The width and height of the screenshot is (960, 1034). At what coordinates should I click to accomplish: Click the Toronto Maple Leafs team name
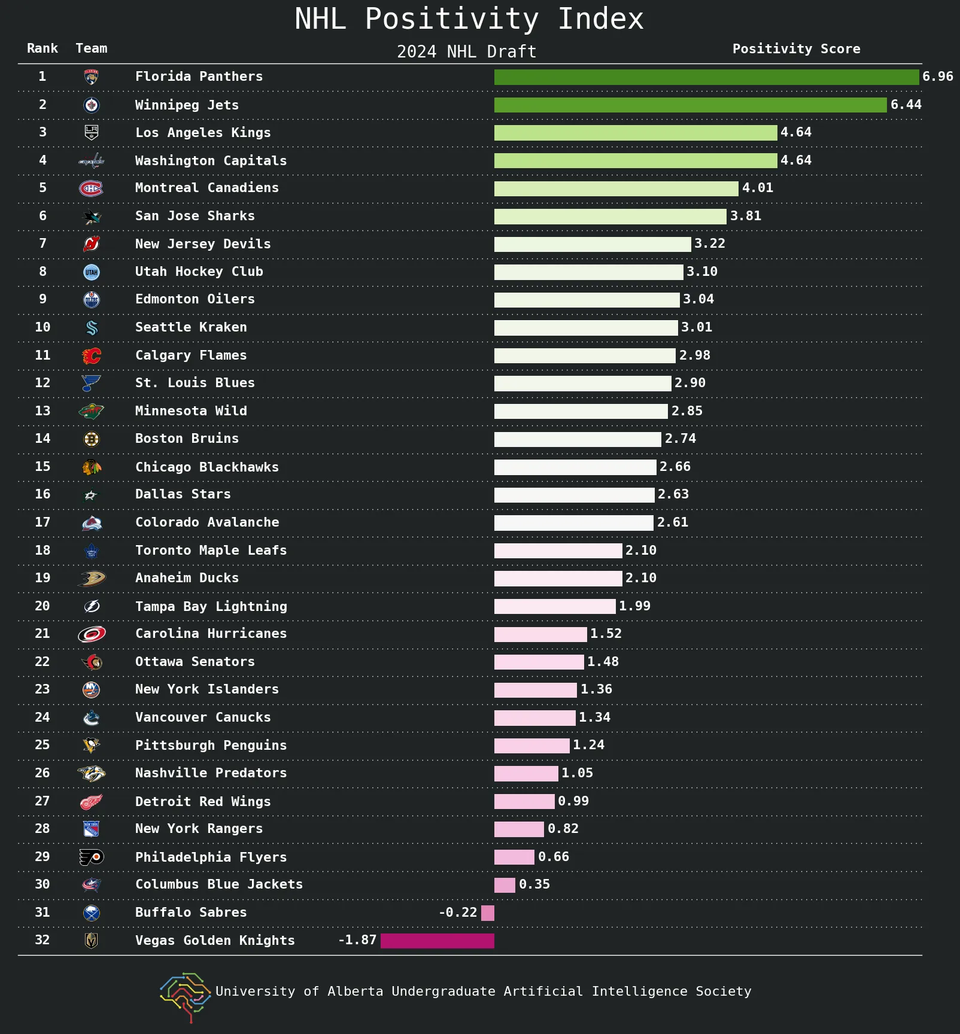click(x=211, y=551)
